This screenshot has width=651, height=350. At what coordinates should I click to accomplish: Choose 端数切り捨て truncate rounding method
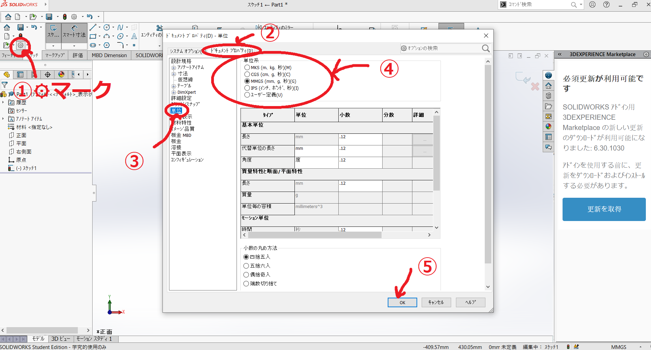(246, 284)
